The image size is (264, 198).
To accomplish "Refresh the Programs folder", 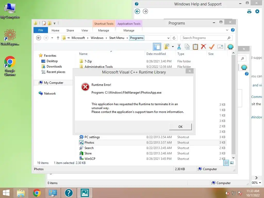I will coord(174,38).
